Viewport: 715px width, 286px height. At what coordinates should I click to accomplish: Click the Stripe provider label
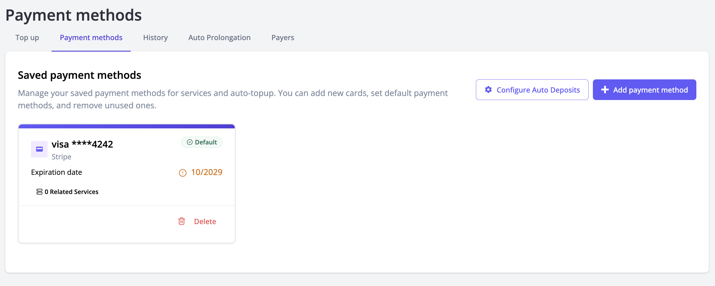[61, 157]
